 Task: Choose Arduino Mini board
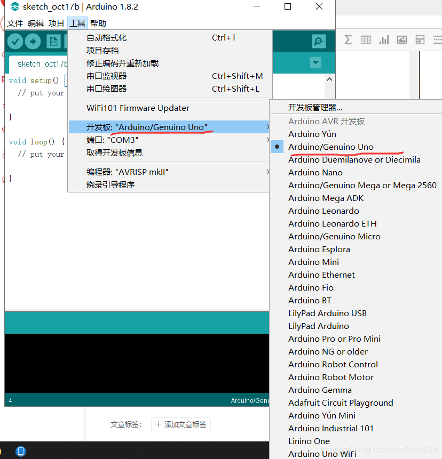point(356,262)
